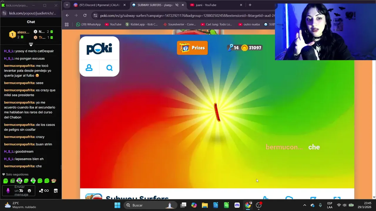Unmute the Subway Surfers tab audio icon
Image resolution: width=376 pixels, height=211 pixels.
177,5
